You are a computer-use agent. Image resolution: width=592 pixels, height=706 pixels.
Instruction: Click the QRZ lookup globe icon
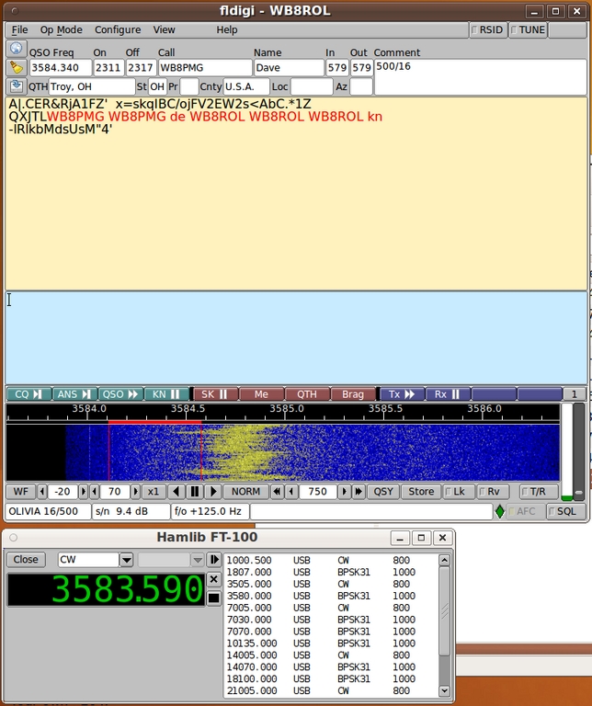(x=16, y=49)
